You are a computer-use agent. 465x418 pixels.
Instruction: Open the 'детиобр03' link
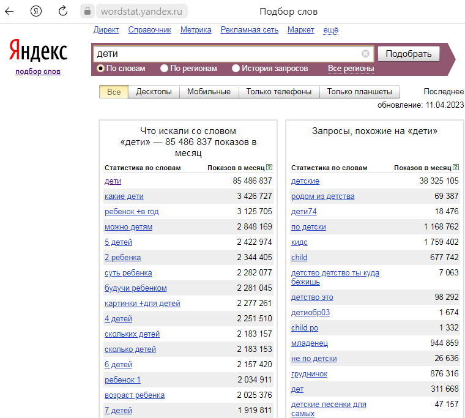(x=310, y=313)
